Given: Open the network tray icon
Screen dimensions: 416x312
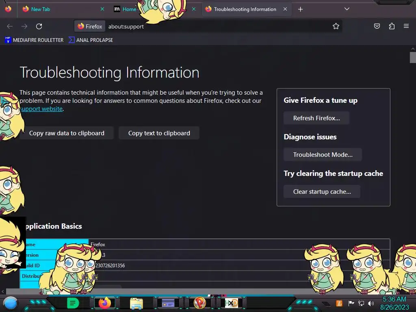Looking at the screenshot, I should point(361,303).
